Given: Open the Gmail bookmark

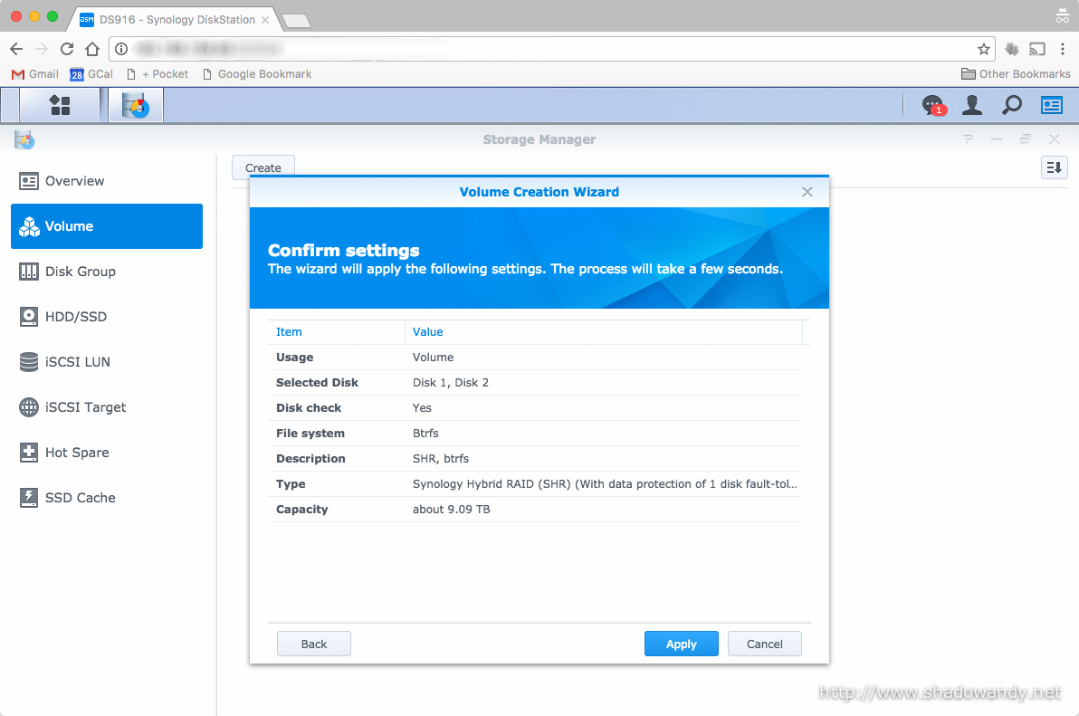Looking at the screenshot, I should pos(35,73).
